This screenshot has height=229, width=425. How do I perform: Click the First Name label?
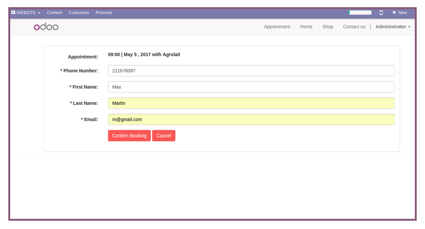(x=83, y=87)
